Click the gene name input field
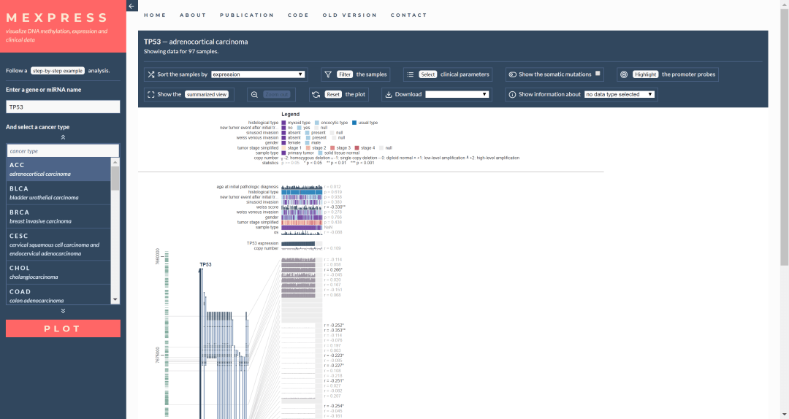Viewport: 789px width, 419px height. tap(63, 107)
